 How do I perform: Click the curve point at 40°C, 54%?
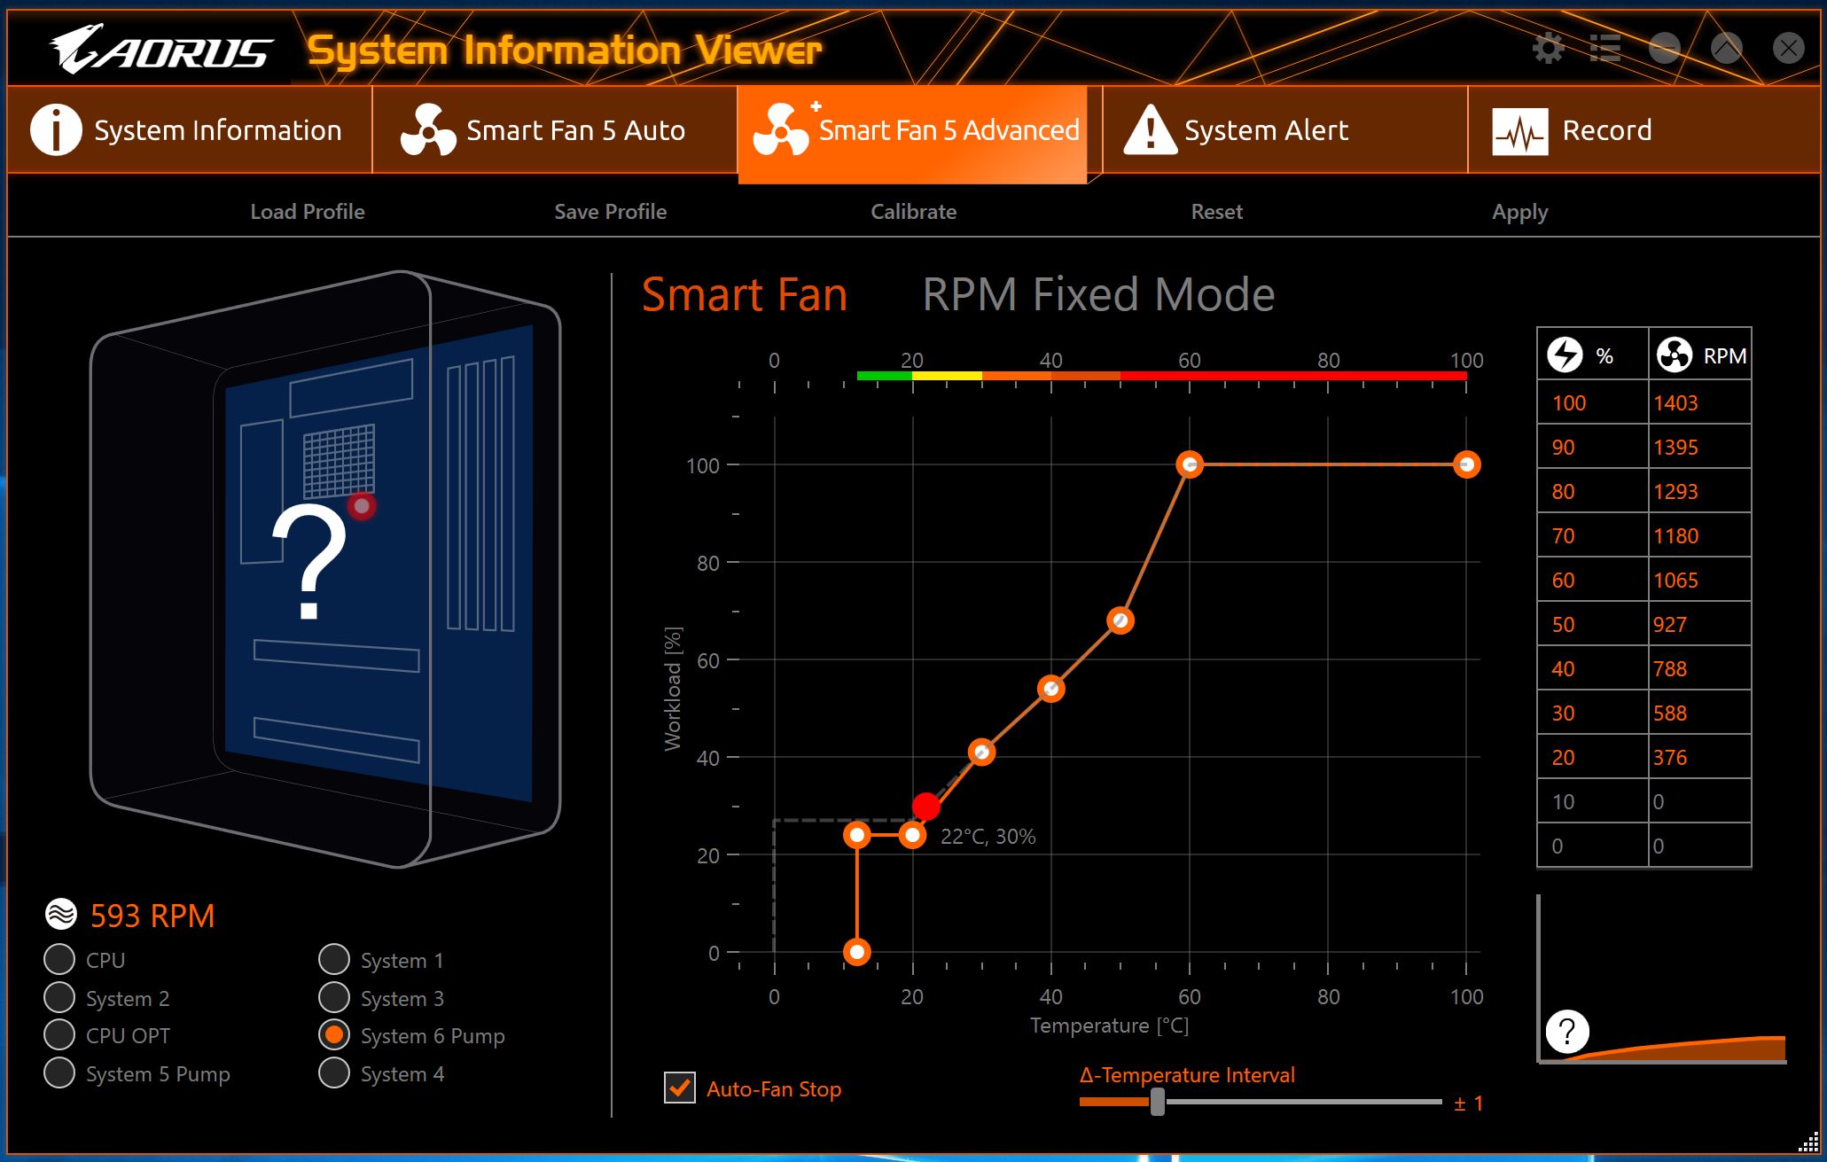point(1051,689)
